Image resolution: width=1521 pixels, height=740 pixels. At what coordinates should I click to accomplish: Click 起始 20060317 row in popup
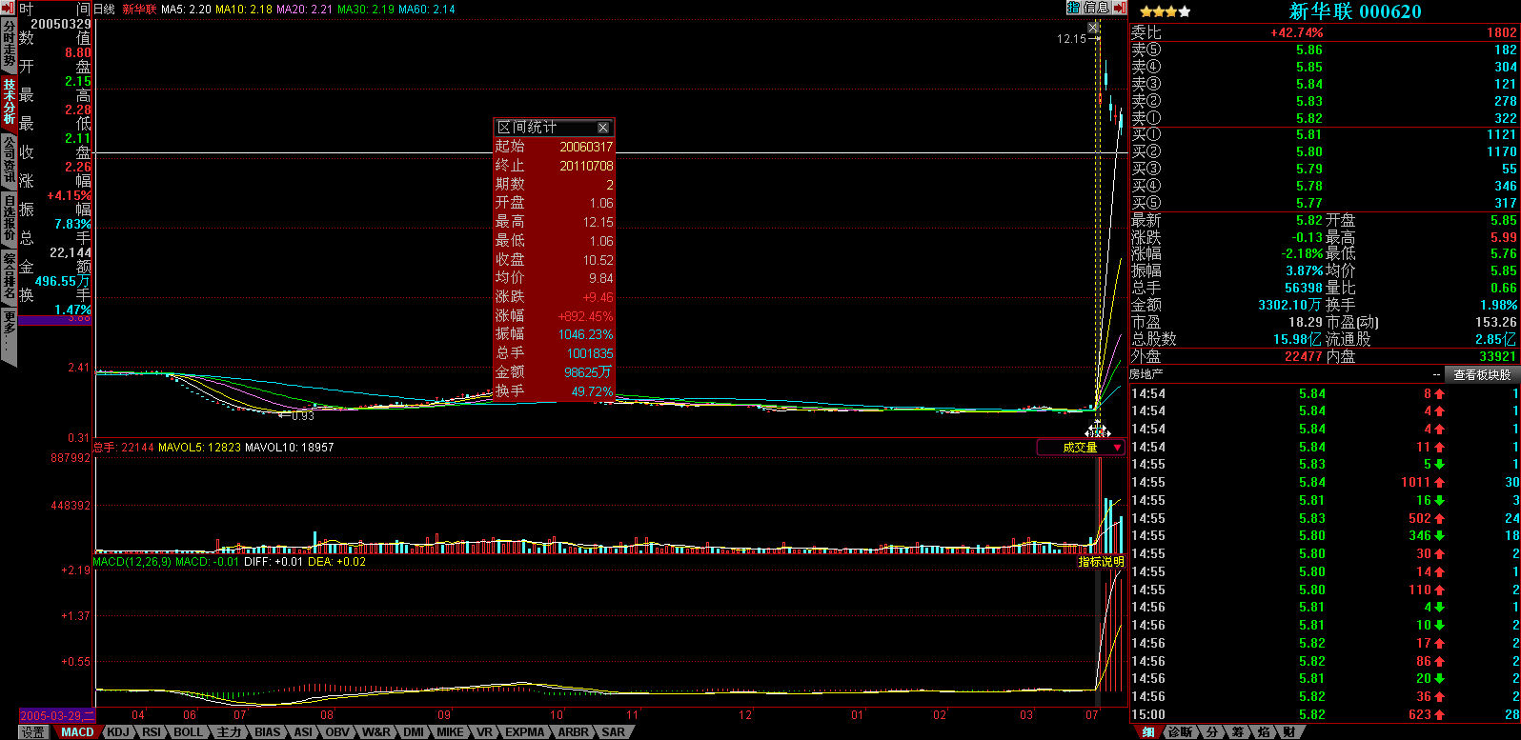[555, 147]
